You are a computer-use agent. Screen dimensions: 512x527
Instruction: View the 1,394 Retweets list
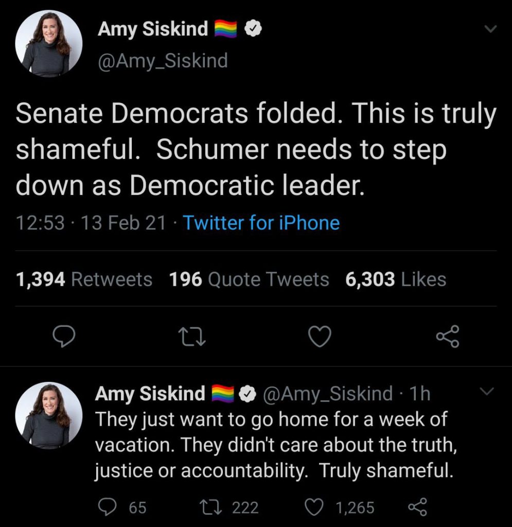click(x=84, y=279)
